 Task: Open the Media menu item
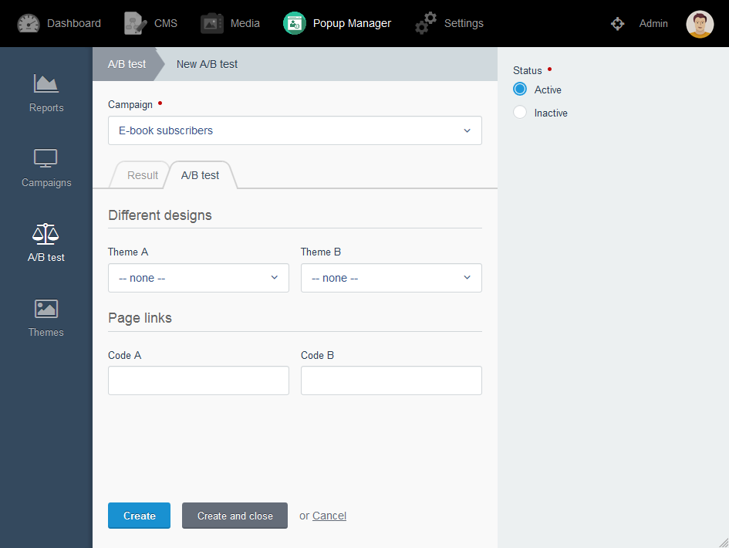[230, 23]
